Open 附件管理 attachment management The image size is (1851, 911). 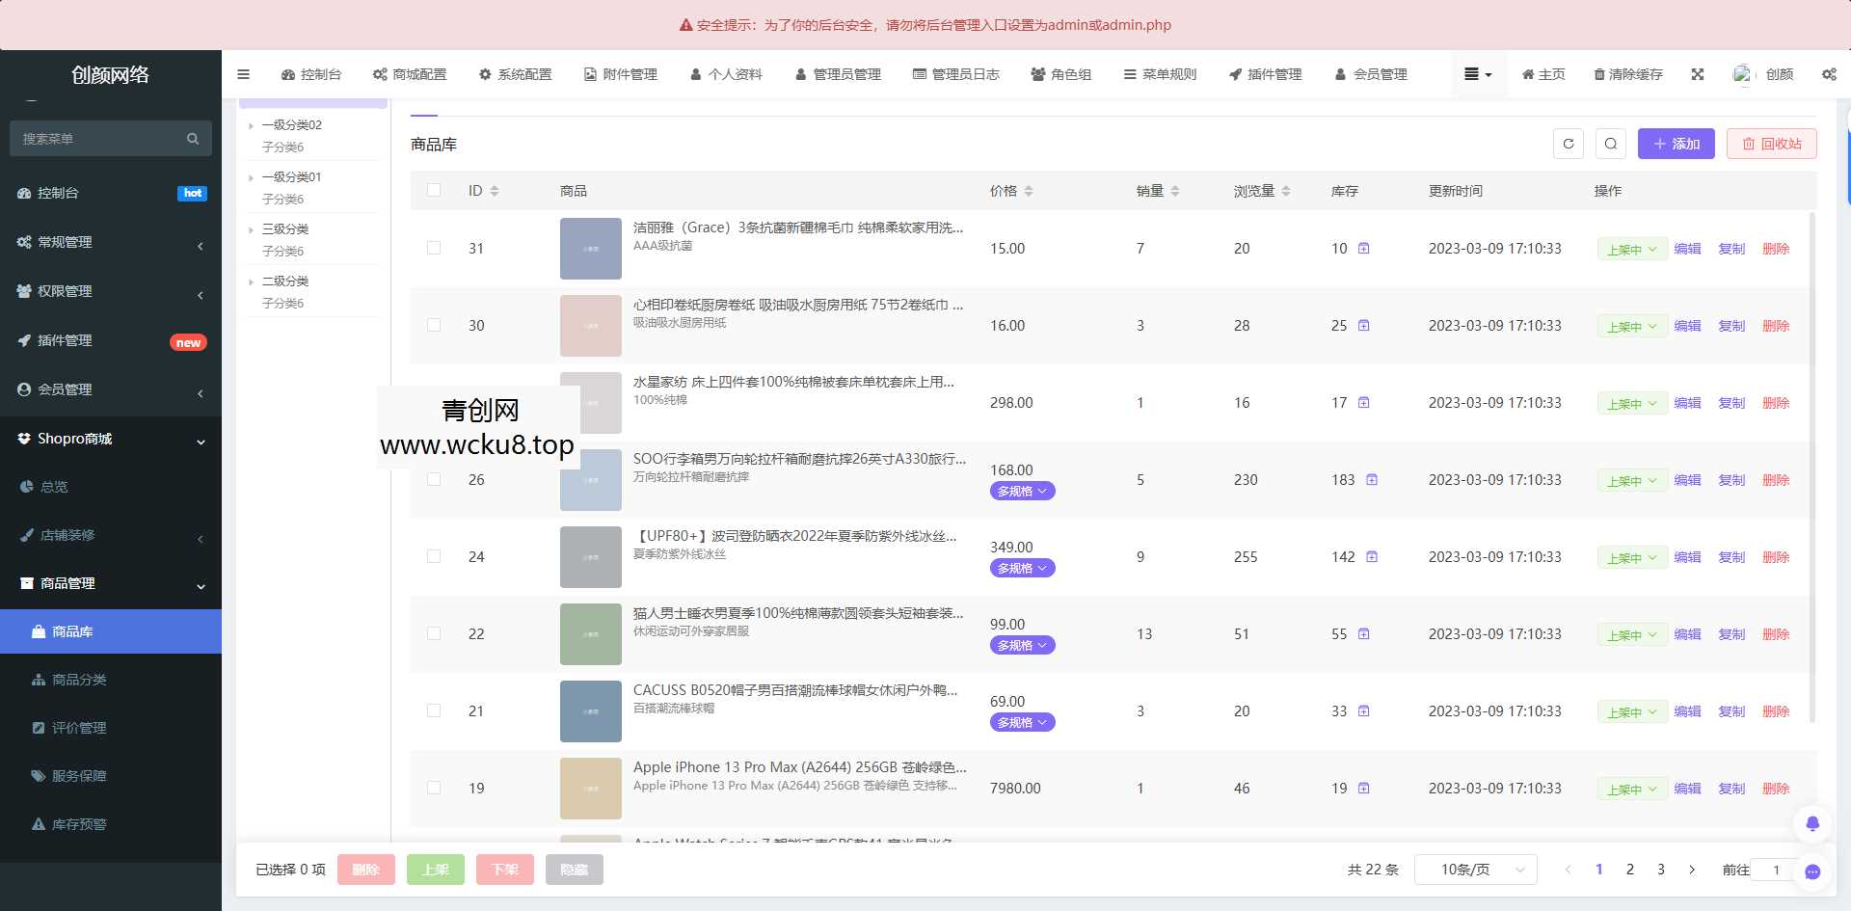pos(620,73)
